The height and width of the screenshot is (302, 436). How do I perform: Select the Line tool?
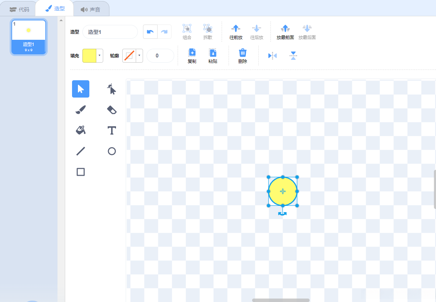pyautogui.click(x=81, y=151)
